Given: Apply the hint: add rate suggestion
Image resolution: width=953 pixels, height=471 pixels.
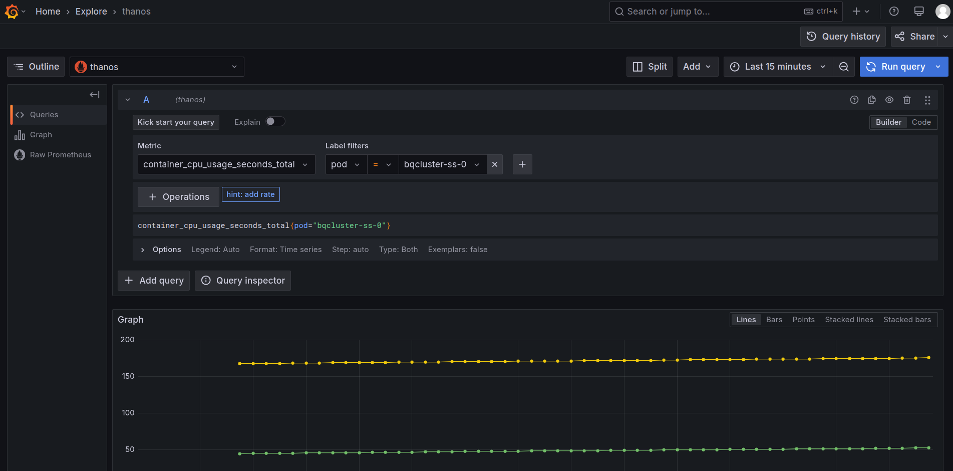Looking at the screenshot, I should [250, 194].
